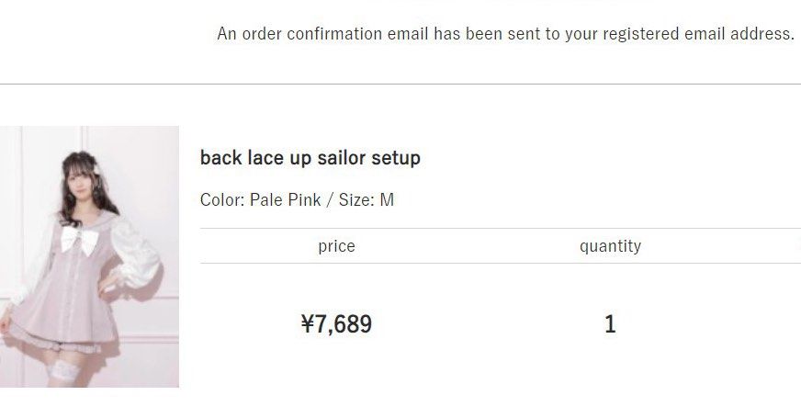
Task: Select the 'price' column header
Action: pos(336,246)
